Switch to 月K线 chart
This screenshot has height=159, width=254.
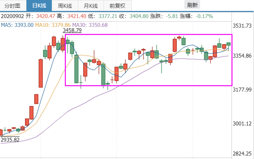tap(91, 6)
